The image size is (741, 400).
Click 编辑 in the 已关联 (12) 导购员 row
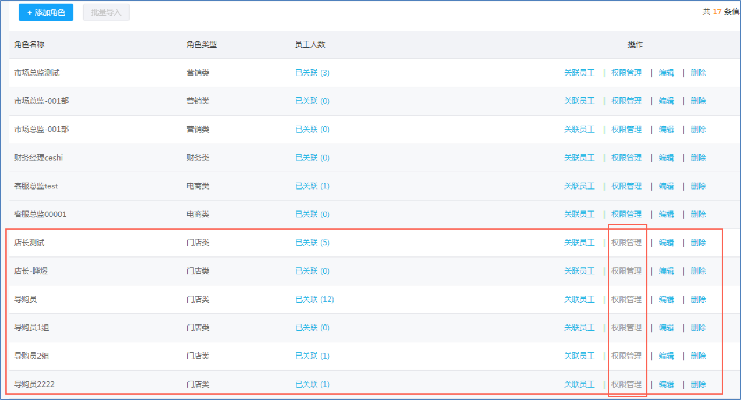point(666,300)
